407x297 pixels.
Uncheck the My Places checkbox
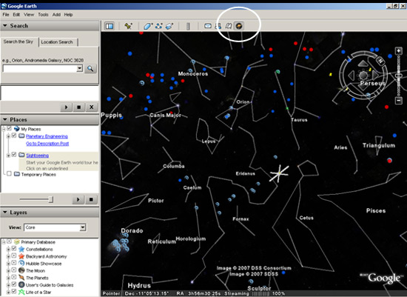[10, 128]
